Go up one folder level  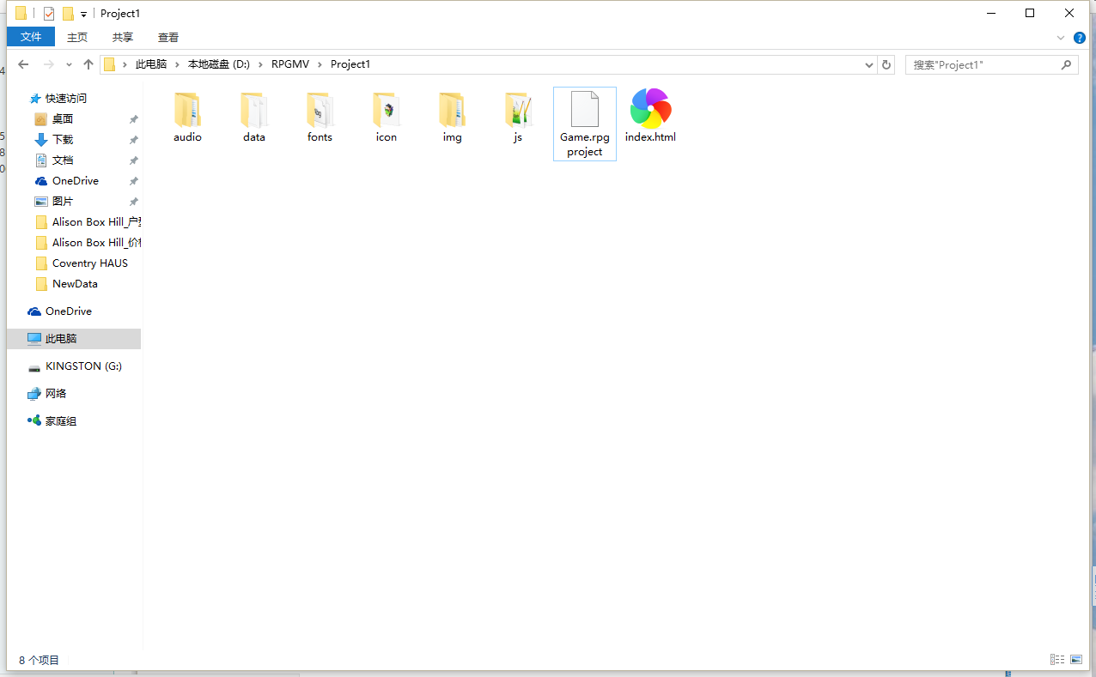tap(88, 64)
